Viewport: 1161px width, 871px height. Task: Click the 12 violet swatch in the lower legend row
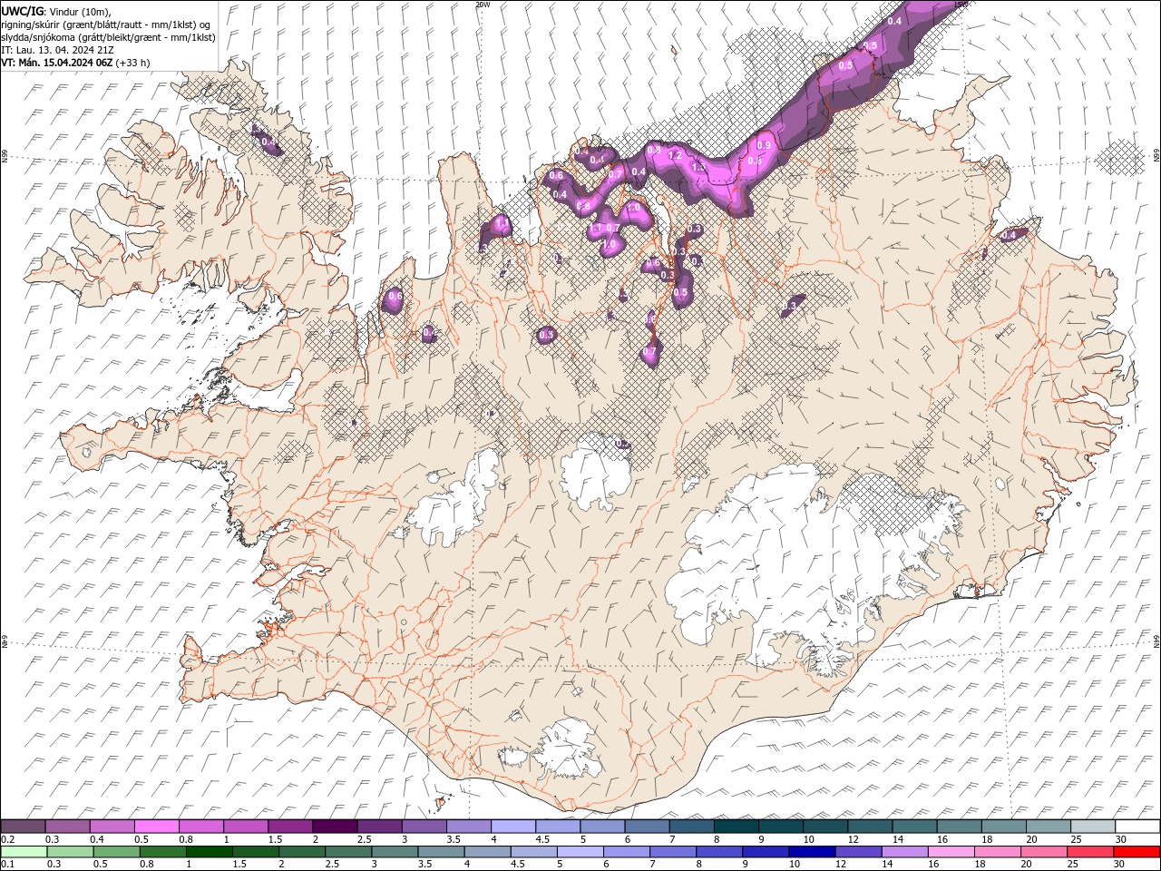(858, 852)
